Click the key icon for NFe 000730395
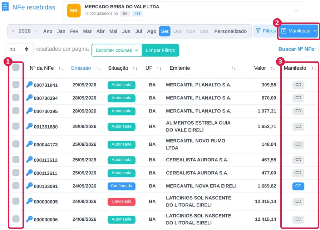Screen dimensions: 320x230 pyautogui.click(x=29, y=110)
